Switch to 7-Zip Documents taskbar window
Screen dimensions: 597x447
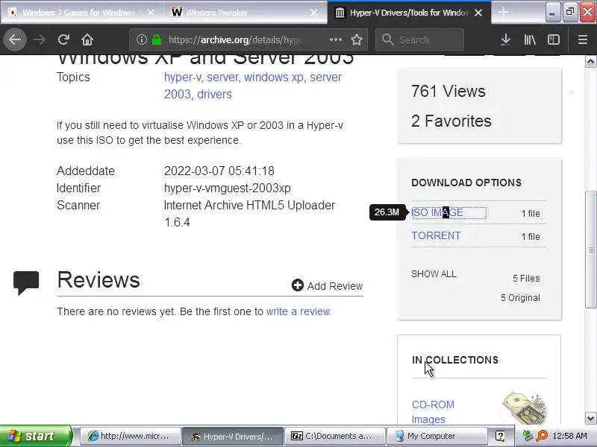tap(334, 436)
